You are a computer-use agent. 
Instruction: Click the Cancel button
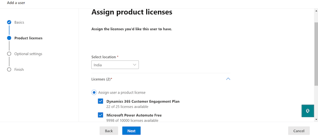(299, 131)
